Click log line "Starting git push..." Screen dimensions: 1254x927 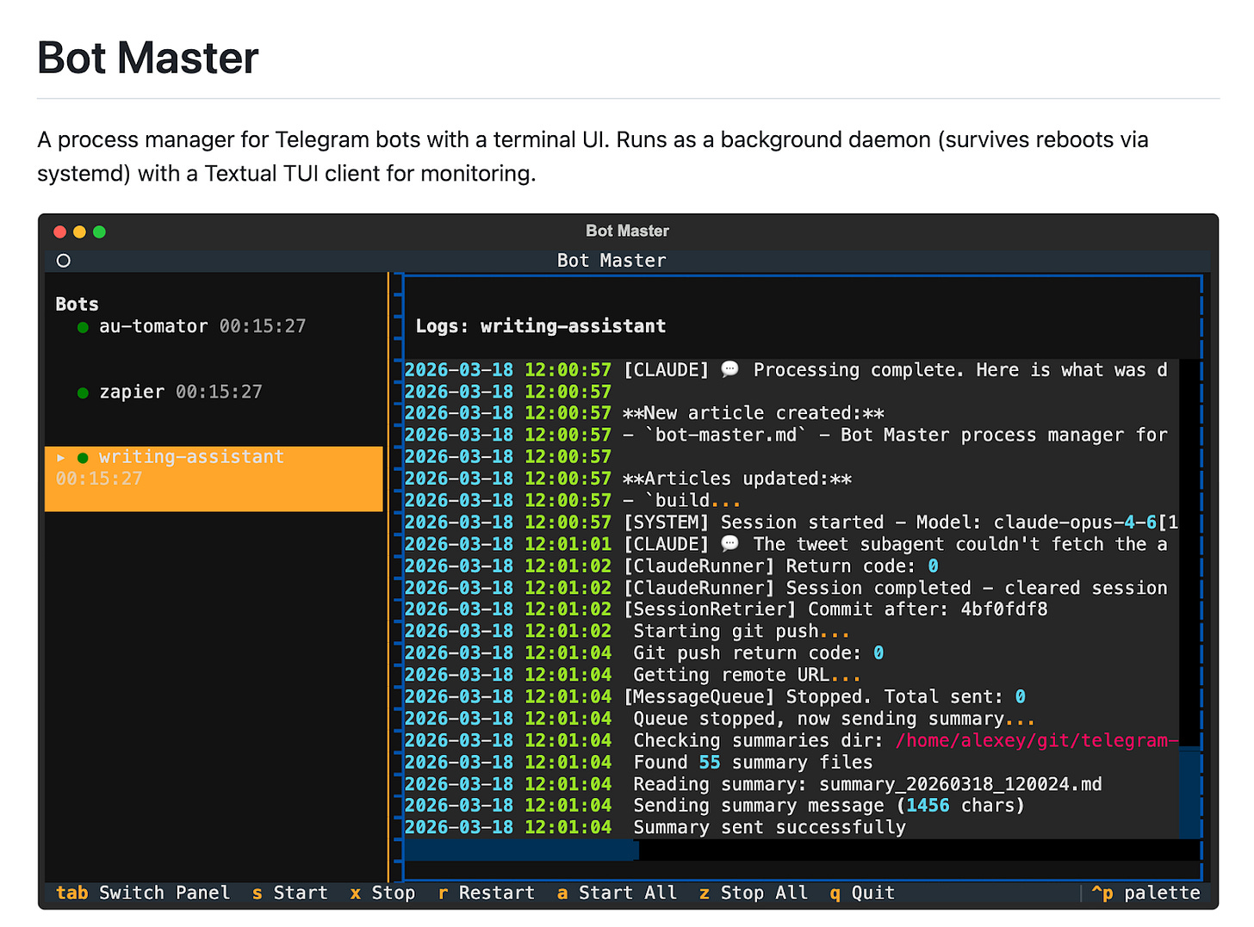pyautogui.click(x=628, y=631)
